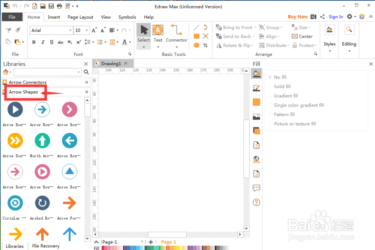Apply subscript formatting
The width and height of the screenshot is (375, 250).
pyautogui.click(x=70, y=42)
